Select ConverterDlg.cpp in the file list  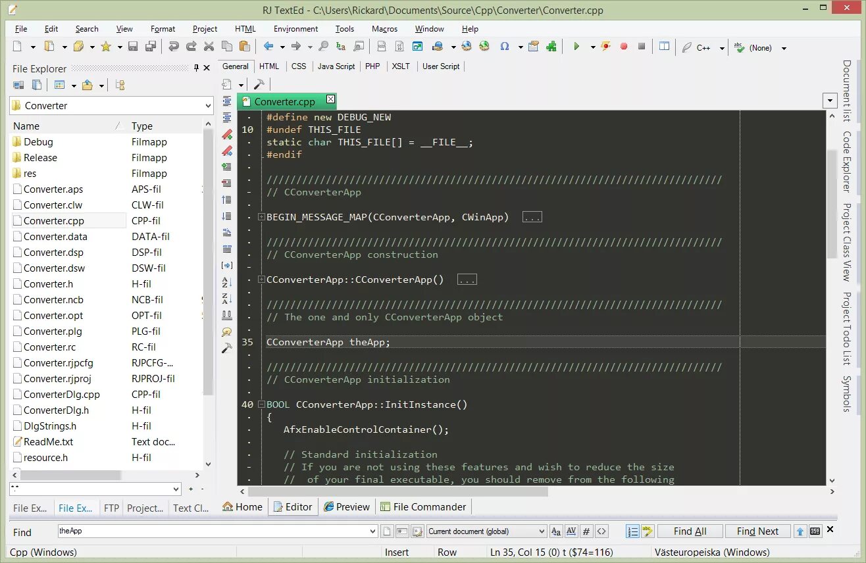click(x=62, y=395)
